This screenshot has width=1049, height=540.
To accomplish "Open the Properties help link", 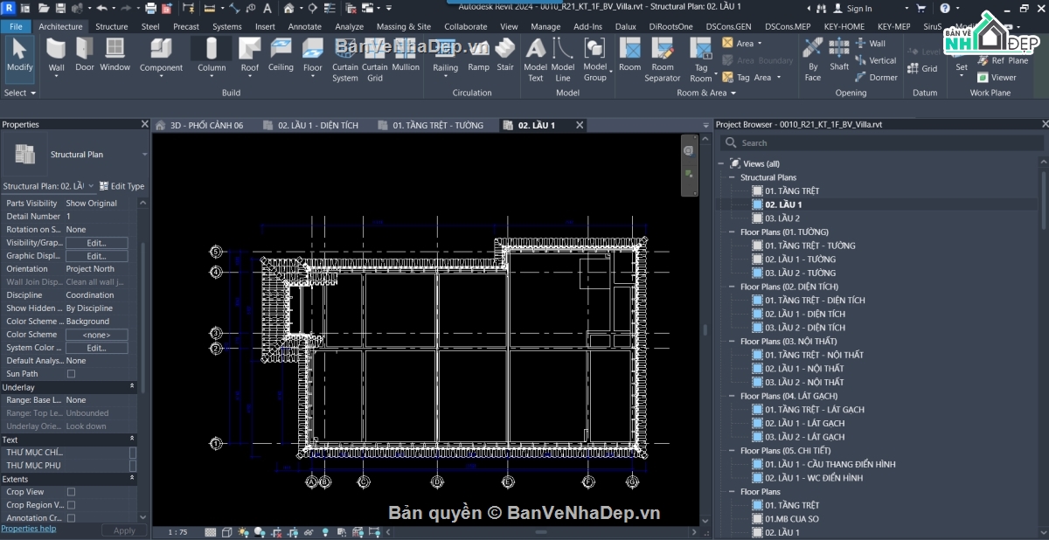I will [29, 529].
